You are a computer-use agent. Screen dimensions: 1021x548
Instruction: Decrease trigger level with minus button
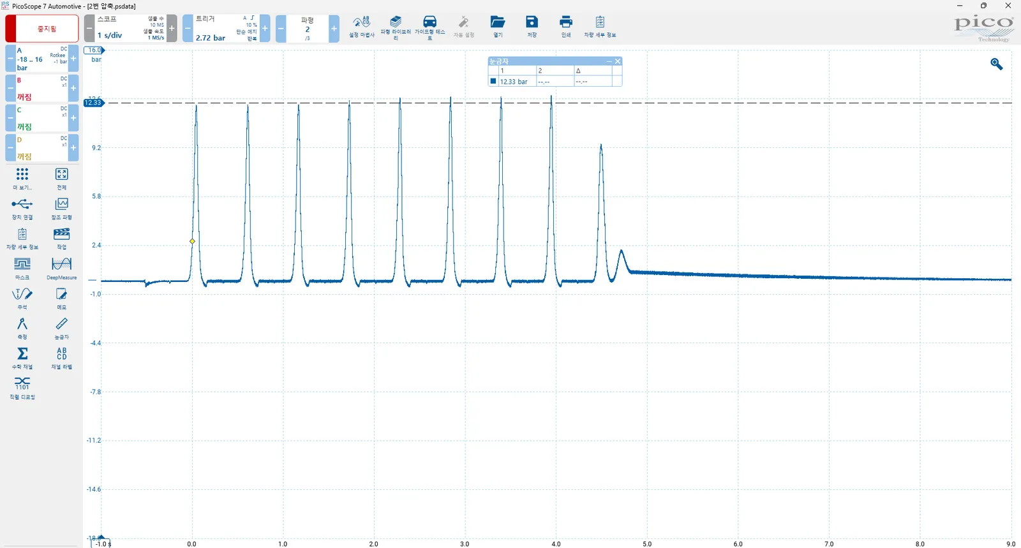[188, 29]
